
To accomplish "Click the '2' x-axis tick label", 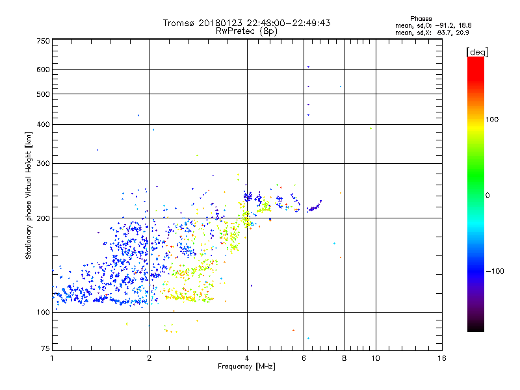I will tap(149, 358).
